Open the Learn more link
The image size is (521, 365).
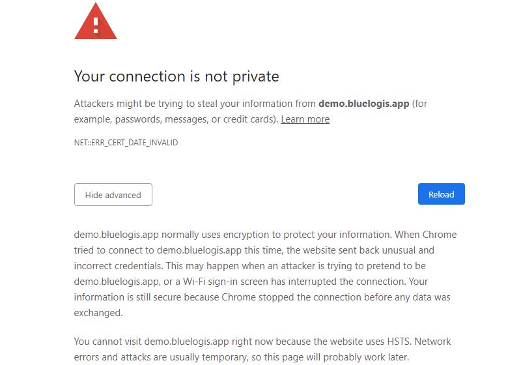pyautogui.click(x=305, y=119)
